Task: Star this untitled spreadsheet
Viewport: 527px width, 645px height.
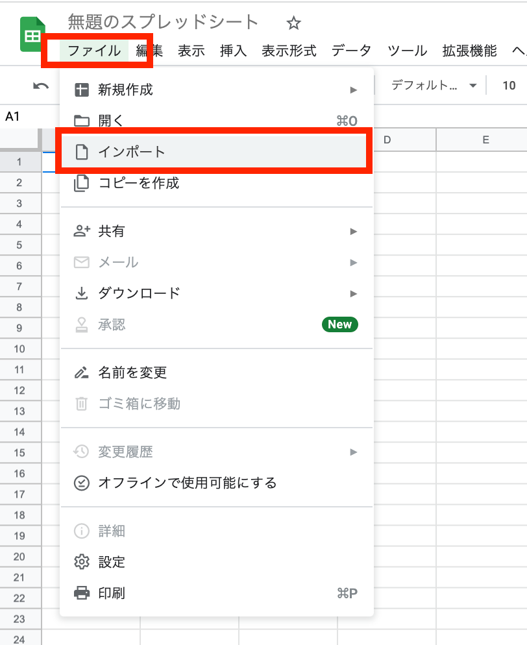Action: (x=293, y=23)
